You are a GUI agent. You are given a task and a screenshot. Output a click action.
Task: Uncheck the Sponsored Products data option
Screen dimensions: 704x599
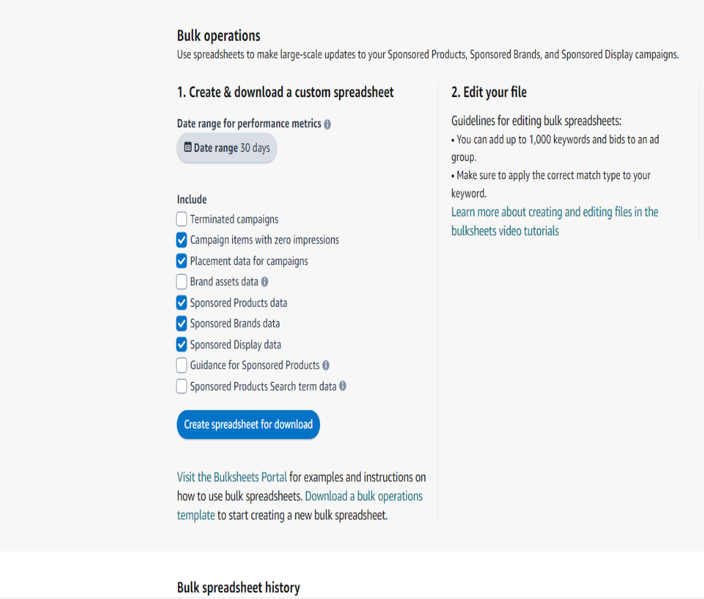click(181, 302)
